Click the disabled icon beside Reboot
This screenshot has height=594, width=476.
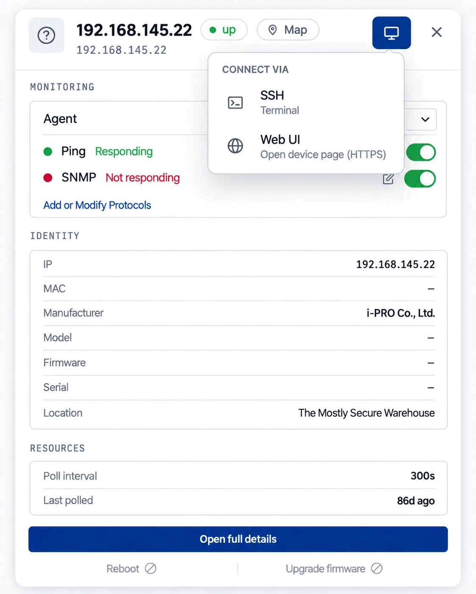click(151, 568)
